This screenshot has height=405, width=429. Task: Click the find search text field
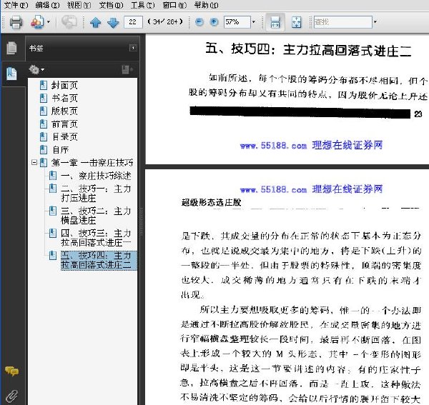[342, 22]
